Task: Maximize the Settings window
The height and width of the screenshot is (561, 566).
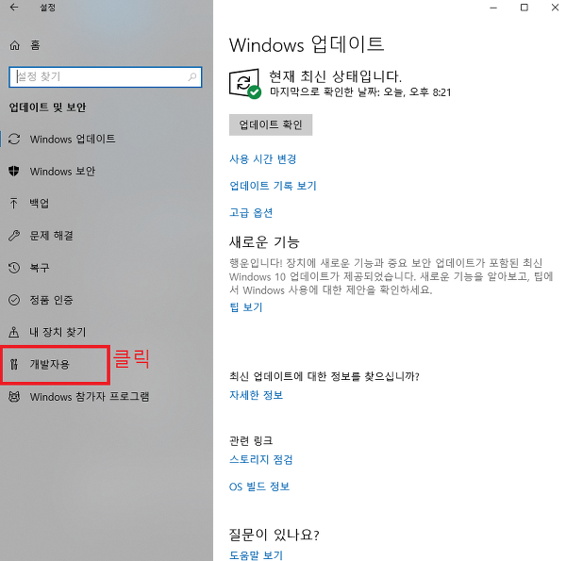Action: point(524,8)
